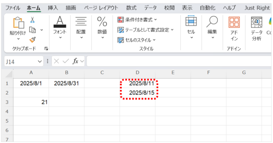The image size is (273, 143).
Task: Open the 配置 alignment group icon
Action: point(81,22)
